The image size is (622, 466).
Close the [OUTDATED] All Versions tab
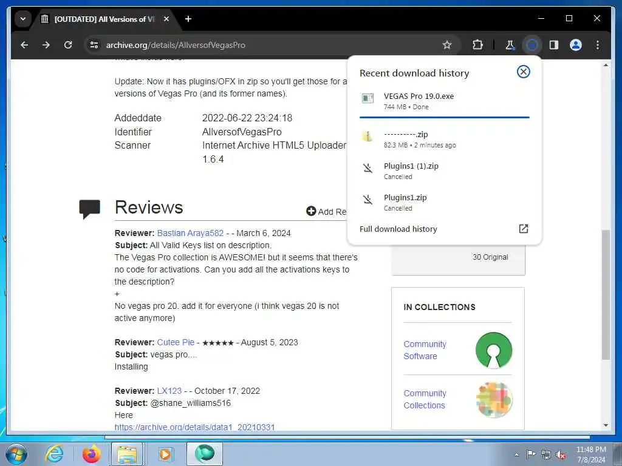pos(166,19)
